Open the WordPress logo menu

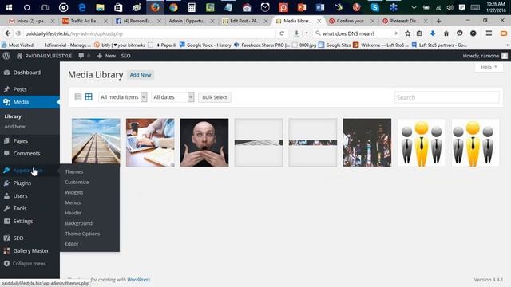[x=6, y=56]
